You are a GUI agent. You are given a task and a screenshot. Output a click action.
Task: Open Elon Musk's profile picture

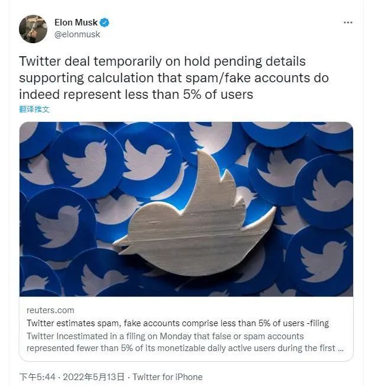click(33, 28)
